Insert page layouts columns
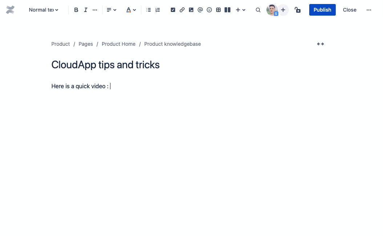 227,10
